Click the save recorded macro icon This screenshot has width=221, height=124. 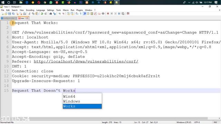point(123,13)
